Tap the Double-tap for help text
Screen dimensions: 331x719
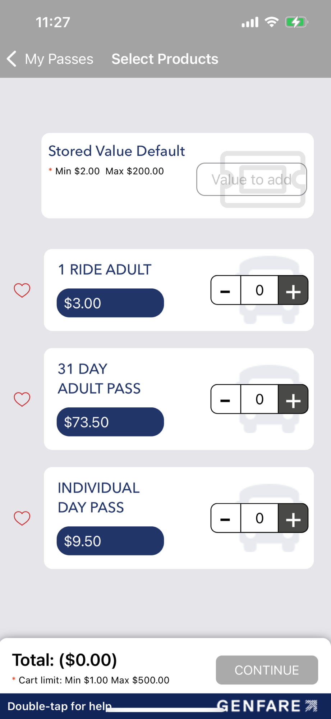pos(59,706)
